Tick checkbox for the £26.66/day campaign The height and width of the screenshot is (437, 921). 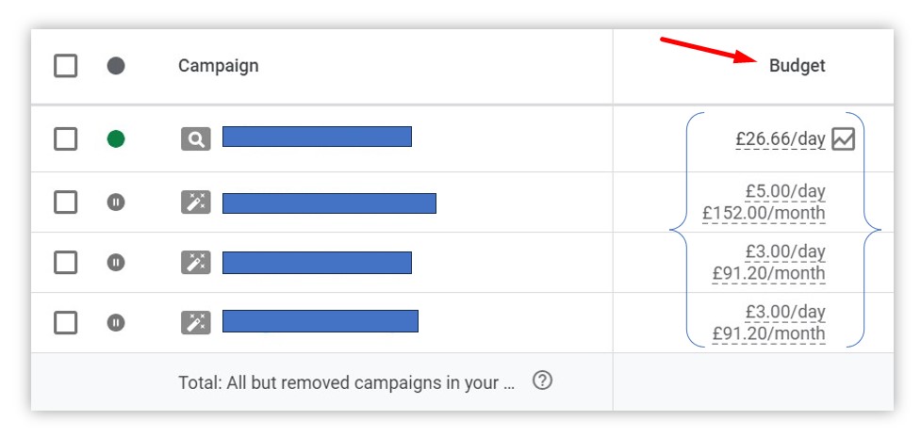point(65,139)
